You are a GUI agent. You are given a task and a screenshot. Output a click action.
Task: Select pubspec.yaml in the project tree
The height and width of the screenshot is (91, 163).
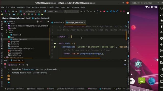[x=16, y=53]
